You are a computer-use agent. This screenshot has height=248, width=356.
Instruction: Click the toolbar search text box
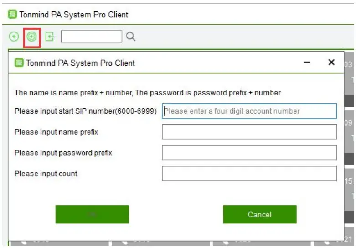click(92, 37)
